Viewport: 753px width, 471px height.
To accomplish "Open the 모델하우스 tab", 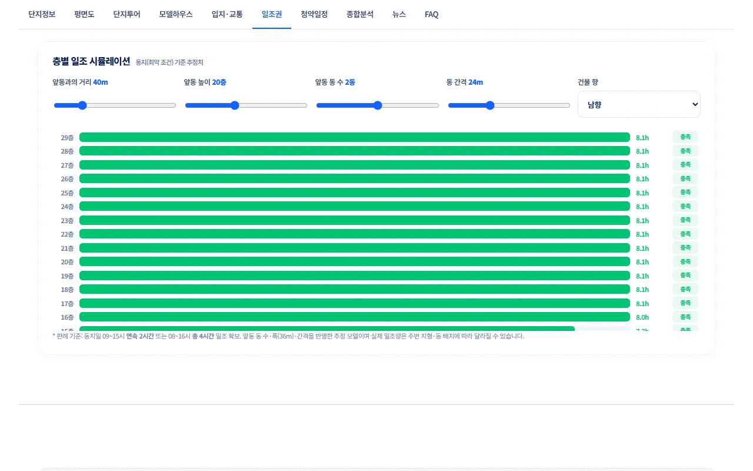I will coord(176,15).
